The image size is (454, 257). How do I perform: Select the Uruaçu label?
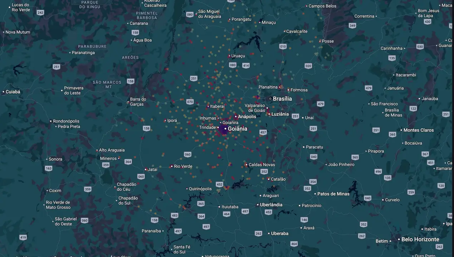click(x=238, y=56)
